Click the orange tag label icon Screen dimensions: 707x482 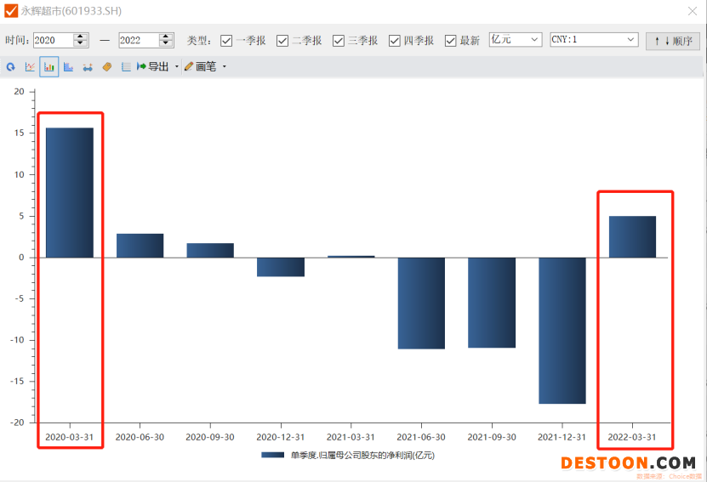point(106,66)
